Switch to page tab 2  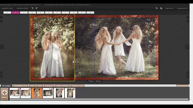pyautogui.click(x=24, y=13)
